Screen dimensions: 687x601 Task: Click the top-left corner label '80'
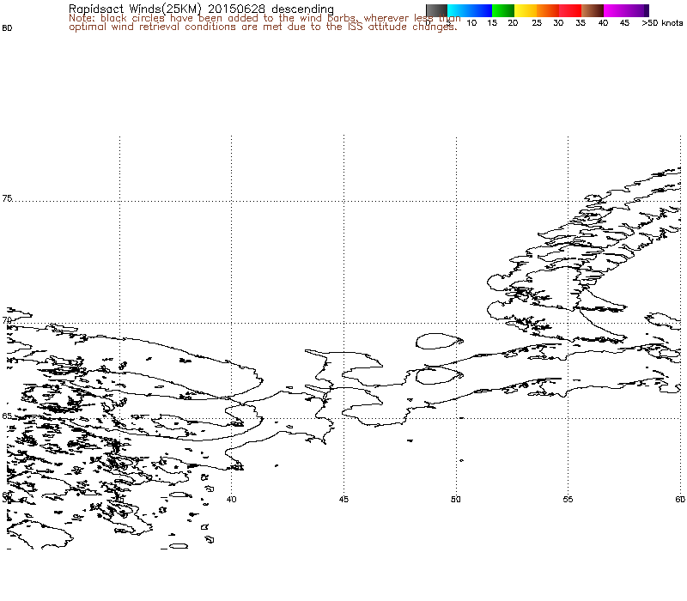point(7,28)
